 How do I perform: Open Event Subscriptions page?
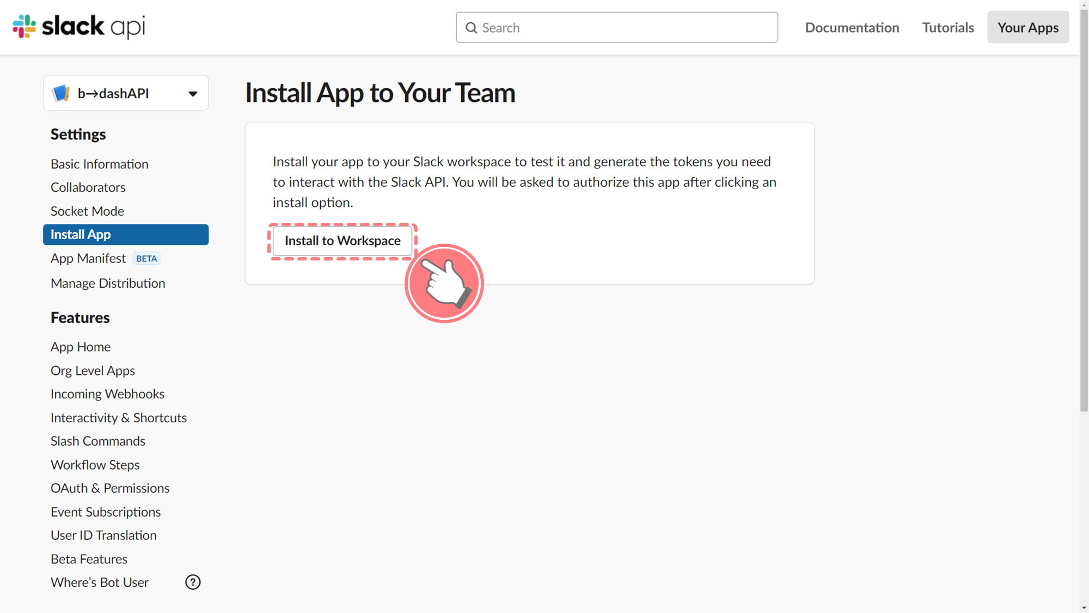point(106,512)
